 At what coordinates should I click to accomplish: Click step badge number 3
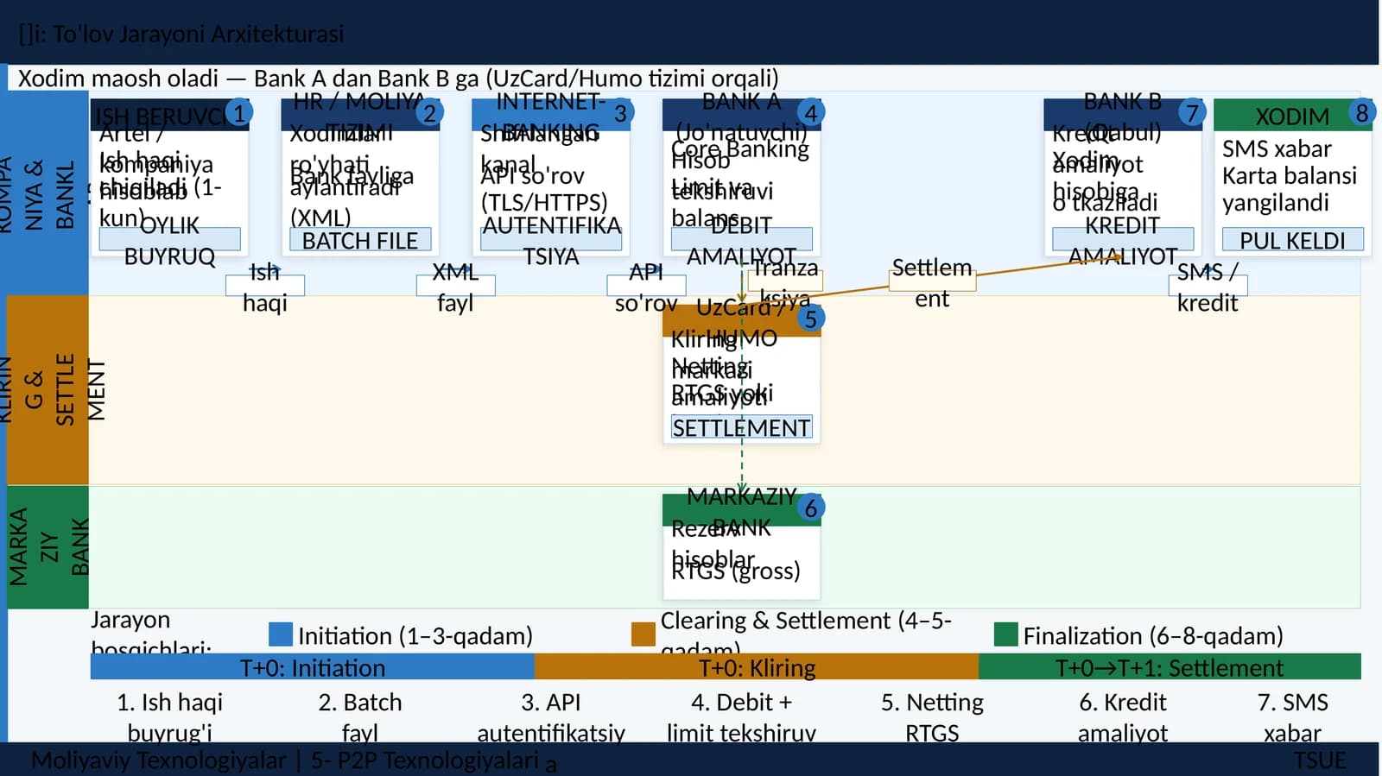620,113
